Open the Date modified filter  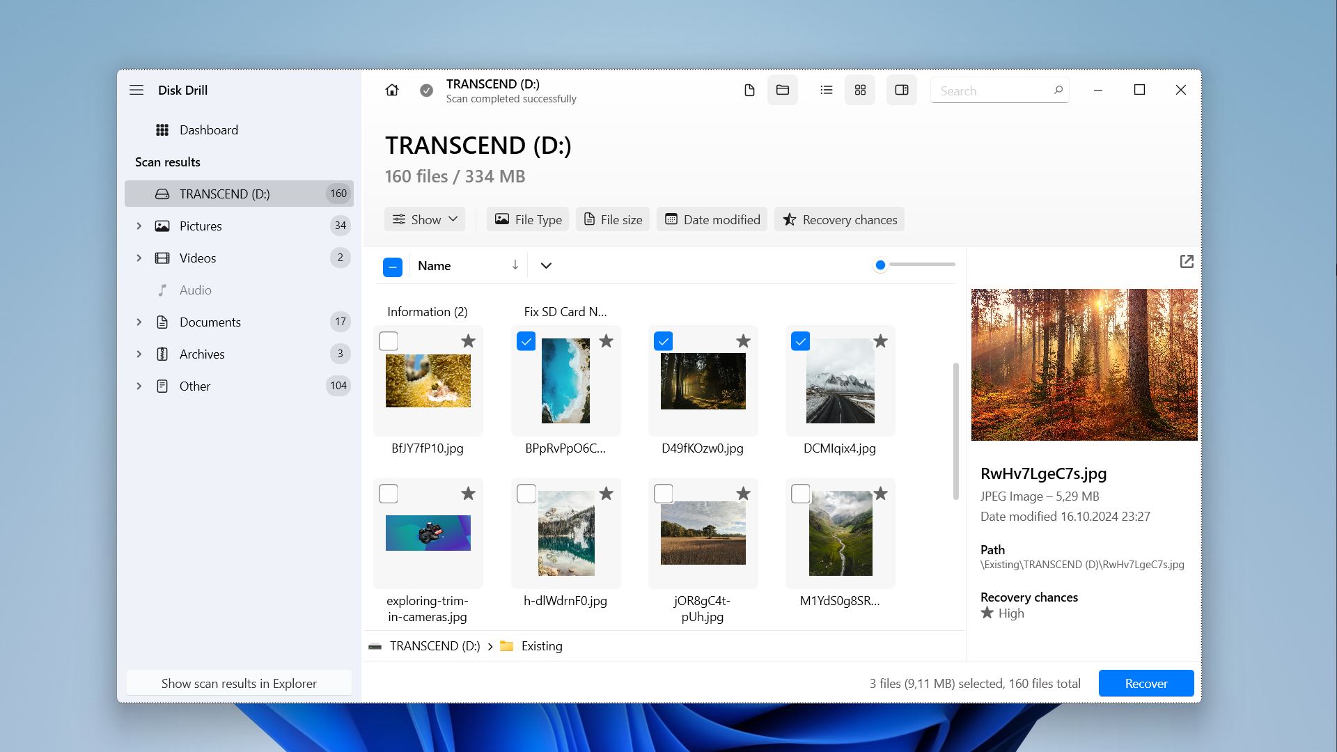tap(712, 219)
